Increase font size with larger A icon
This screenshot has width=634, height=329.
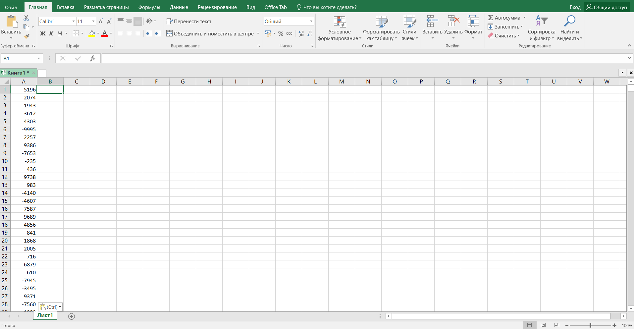(101, 21)
